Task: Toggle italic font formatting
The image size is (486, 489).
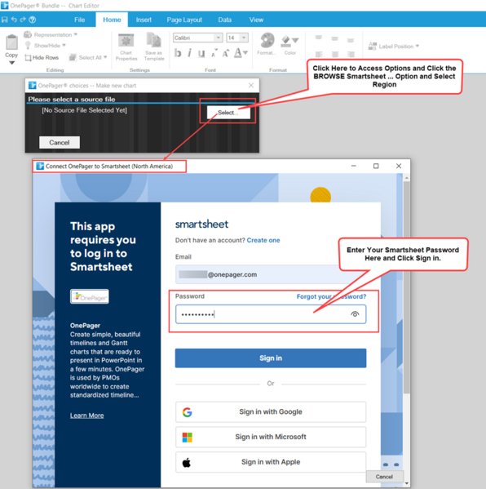Action: click(x=189, y=53)
